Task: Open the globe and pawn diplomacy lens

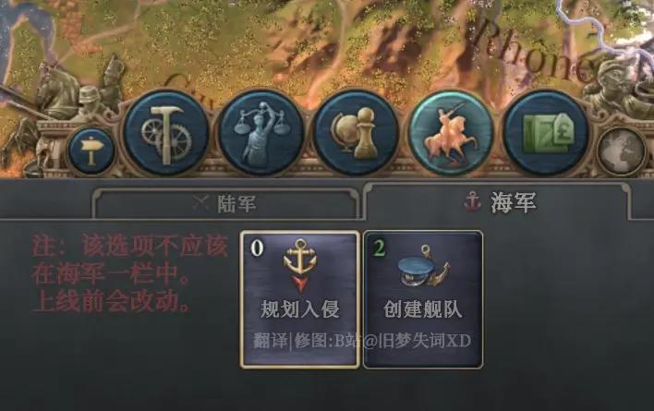Action: point(356,134)
